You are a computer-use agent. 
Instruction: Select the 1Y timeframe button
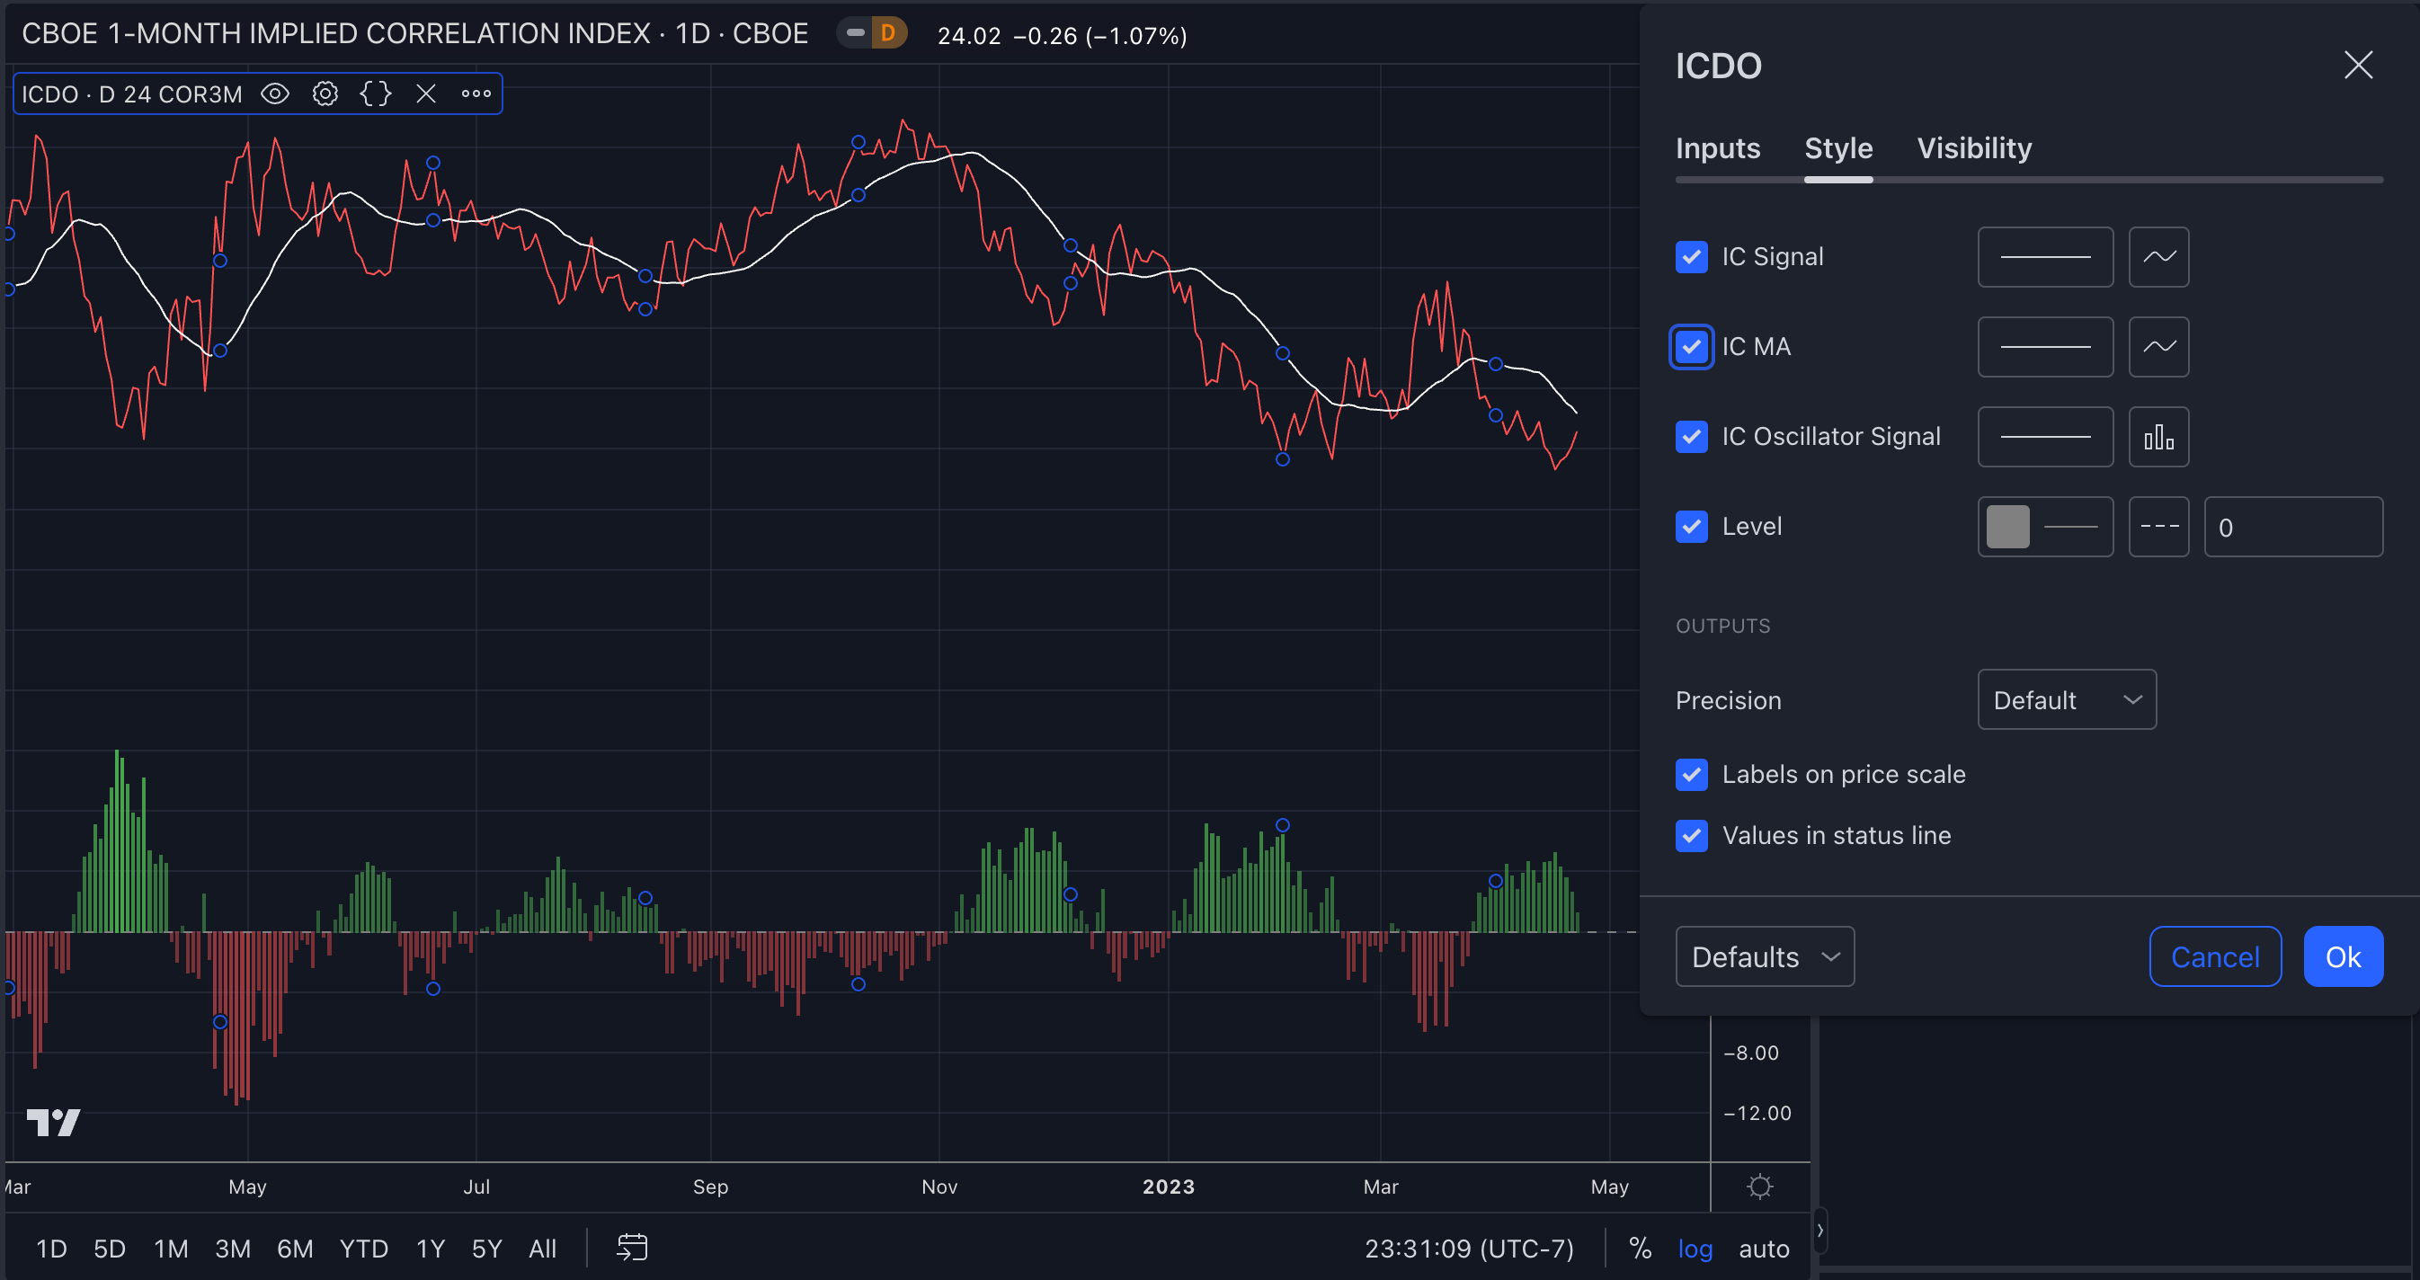coord(430,1248)
